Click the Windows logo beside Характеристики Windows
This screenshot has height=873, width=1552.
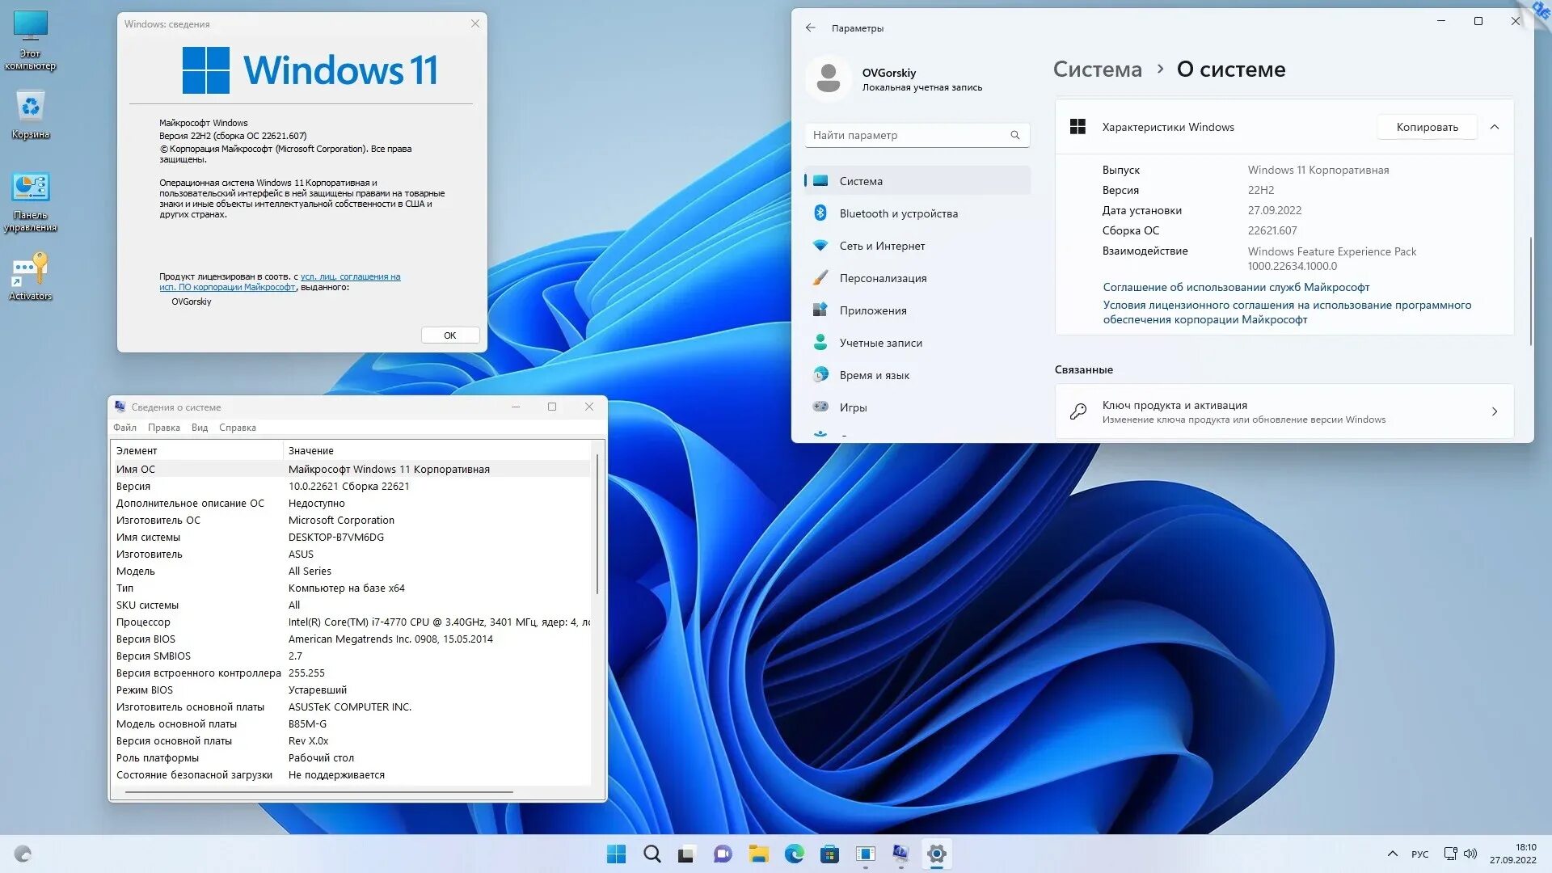point(1078,127)
